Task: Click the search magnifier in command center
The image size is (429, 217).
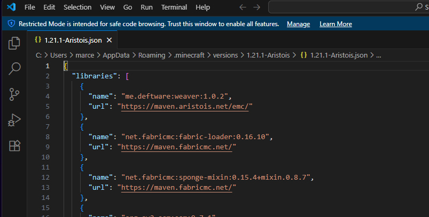Action: (x=419, y=7)
